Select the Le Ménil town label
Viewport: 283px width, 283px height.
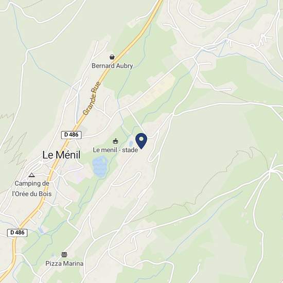(x=61, y=155)
